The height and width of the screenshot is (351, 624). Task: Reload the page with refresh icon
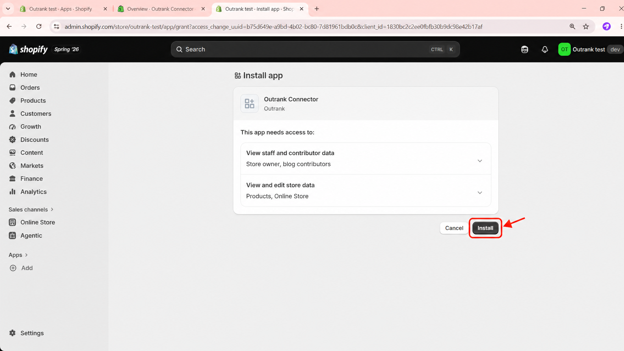tap(39, 27)
